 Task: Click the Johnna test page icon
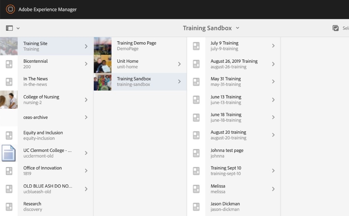point(196,153)
